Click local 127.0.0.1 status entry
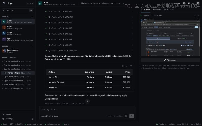The width and height of the screenshot is (202, 126). click(x=12, y=124)
